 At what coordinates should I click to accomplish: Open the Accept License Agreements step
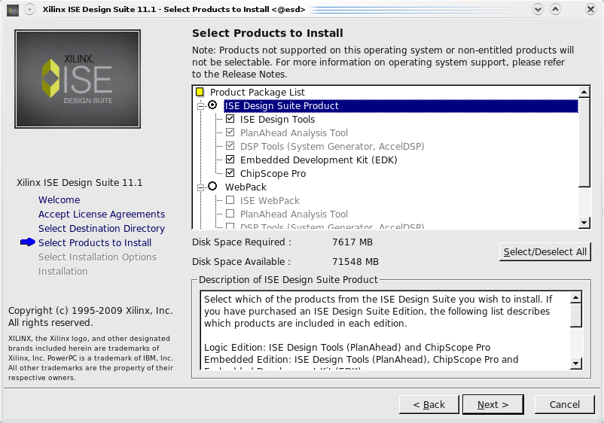[102, 214]
